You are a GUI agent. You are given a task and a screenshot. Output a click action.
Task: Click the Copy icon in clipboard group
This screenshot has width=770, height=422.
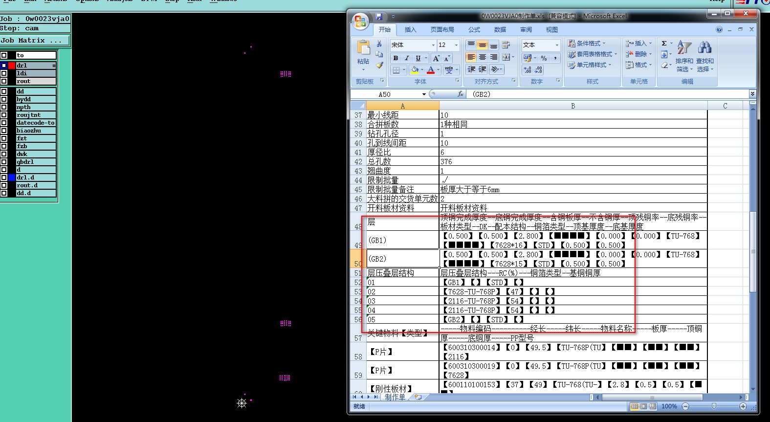[379, 54]
